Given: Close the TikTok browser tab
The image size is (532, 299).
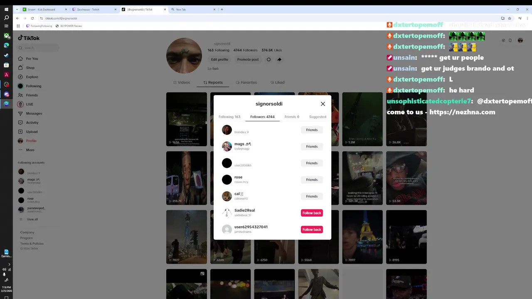Looking at the screenshot, I should click(165, 10).
